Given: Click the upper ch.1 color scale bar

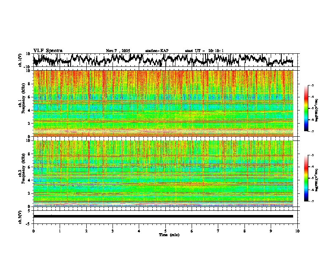Looking at the screenshot, I should 306,108.
